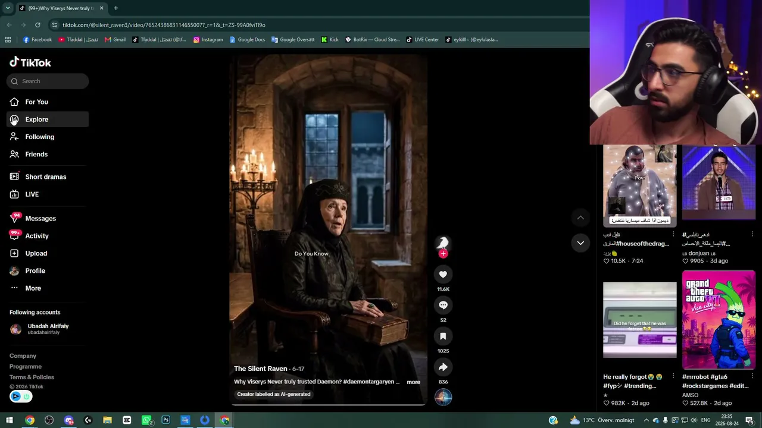The width and height of the screenshot is (762, 428).
Task: Open WhatsApp from the taskbar
Action: click(x=146, y=420)
